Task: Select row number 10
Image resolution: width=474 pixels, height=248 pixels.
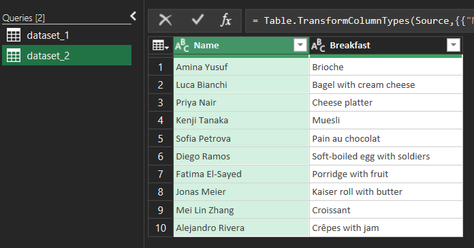Action: click(161, 228)
